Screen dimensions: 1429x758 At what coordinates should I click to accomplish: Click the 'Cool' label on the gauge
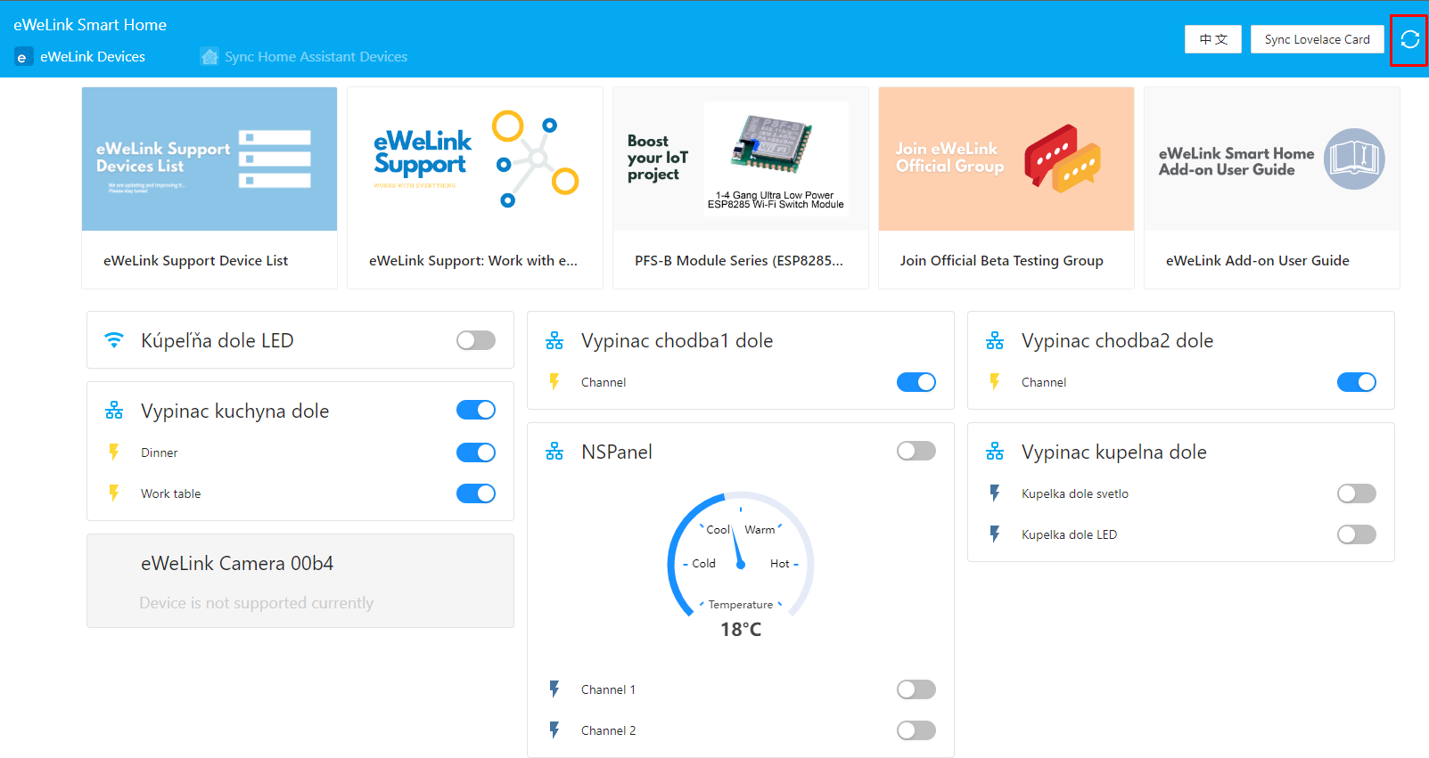719,530
